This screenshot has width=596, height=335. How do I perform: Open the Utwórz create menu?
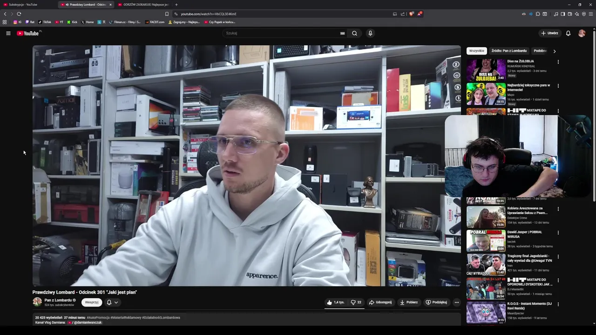549,33
